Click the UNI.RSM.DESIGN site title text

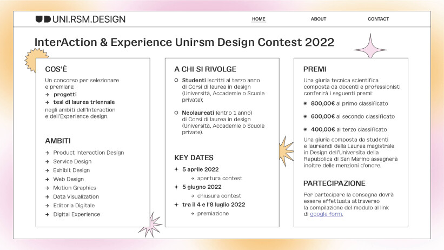89,19
